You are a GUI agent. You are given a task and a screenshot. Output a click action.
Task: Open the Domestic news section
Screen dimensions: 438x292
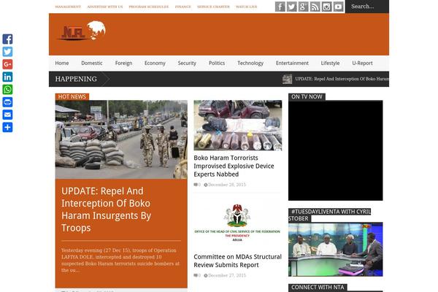[92, 64]
